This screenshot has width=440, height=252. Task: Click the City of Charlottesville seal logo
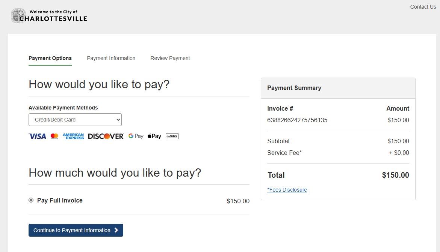coord(18,16)
